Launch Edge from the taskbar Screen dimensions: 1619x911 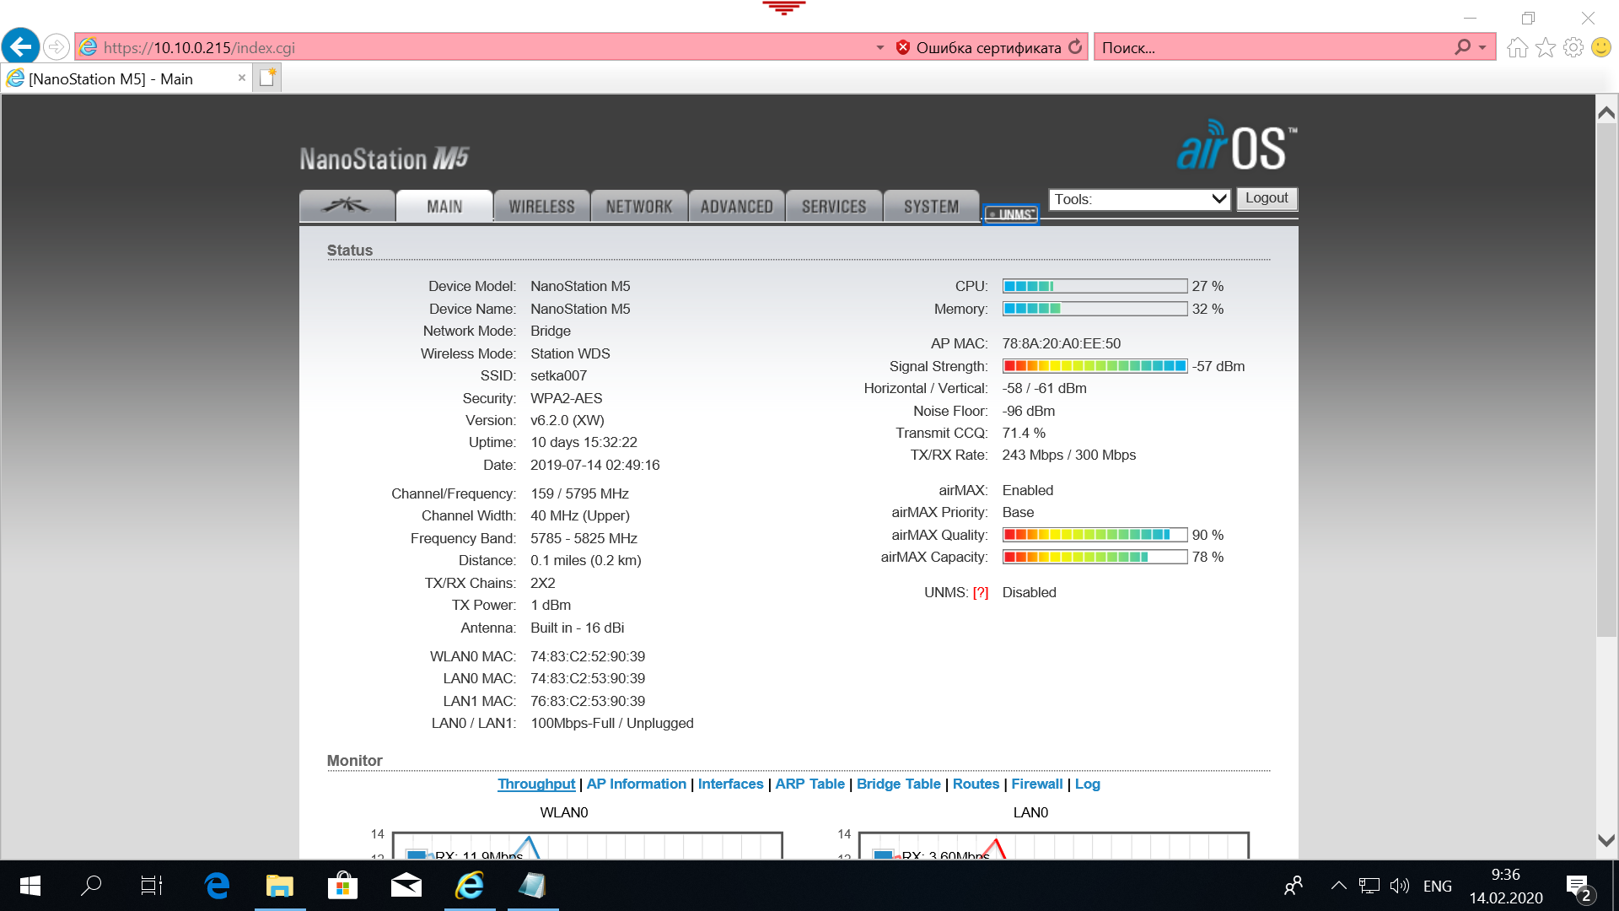[217, 886]
